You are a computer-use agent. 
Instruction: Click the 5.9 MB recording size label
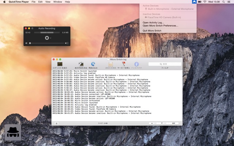click(x=65, y=32)
